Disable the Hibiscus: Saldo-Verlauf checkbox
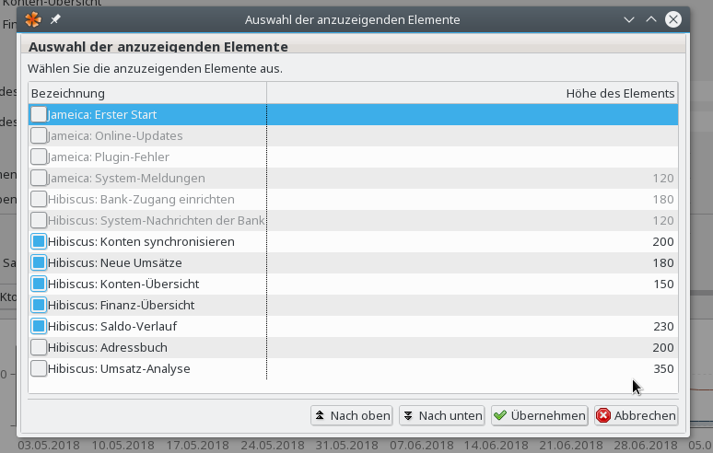713x453 pixels. tap(39, 326)
